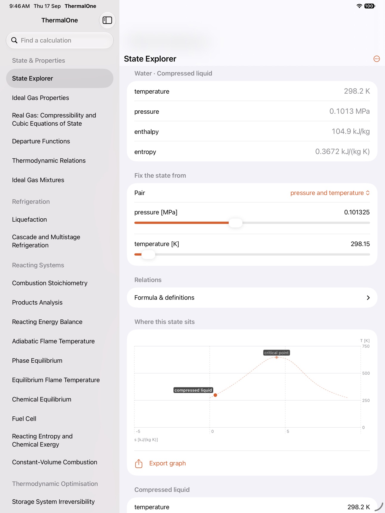Open Products Analysis
The height and width of the screenshot is (513, 385).
coord(60,302)
